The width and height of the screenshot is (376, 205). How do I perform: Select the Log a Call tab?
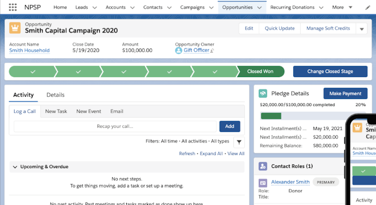[x=25, y=111]
